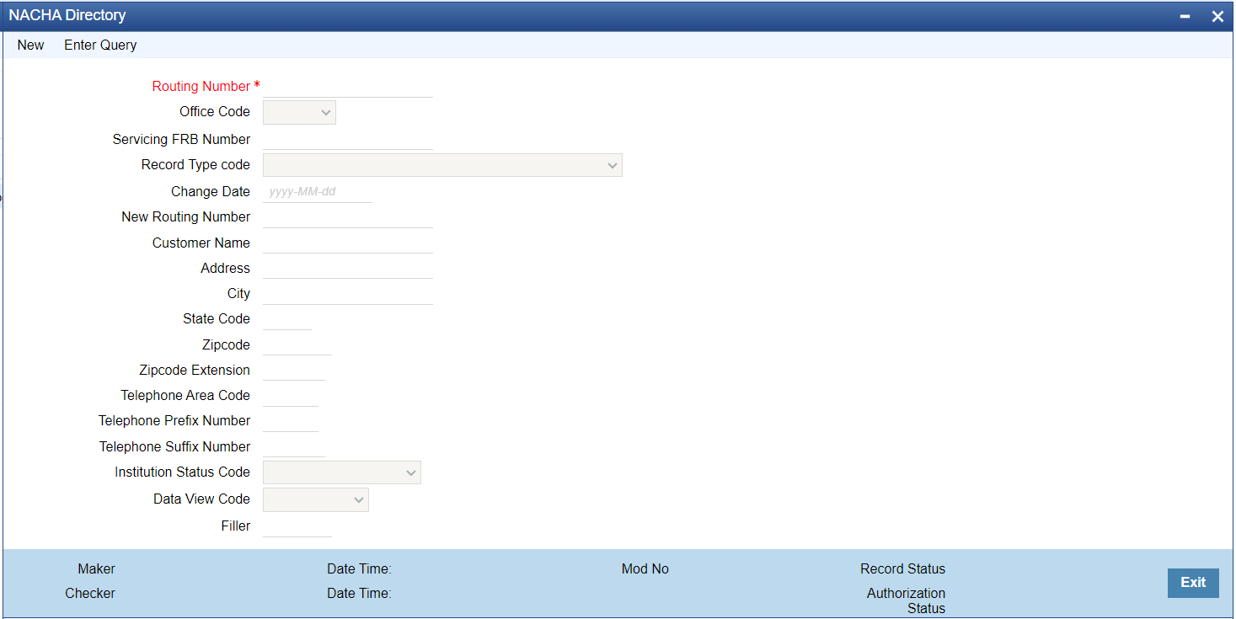Click the Filler input field
Image resolution: width=1236 pixels, height=619 pixels.
[297, 526]
